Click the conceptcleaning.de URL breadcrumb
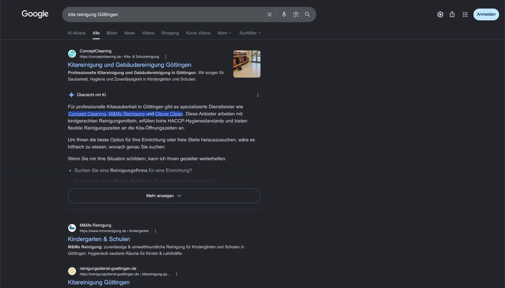 pos(119,57)
